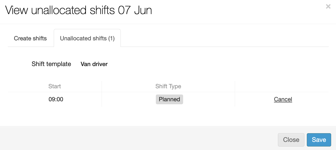Click the Shift Type column header
Image resolution: width=336 pixels, height=150 pixels.
(168, 86)
